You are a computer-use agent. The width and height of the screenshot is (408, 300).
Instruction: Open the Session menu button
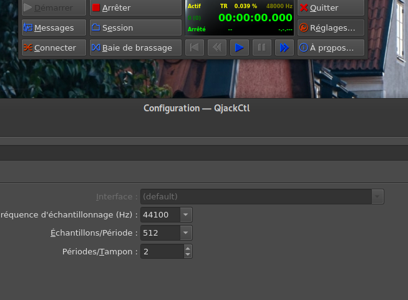point(135,27)
